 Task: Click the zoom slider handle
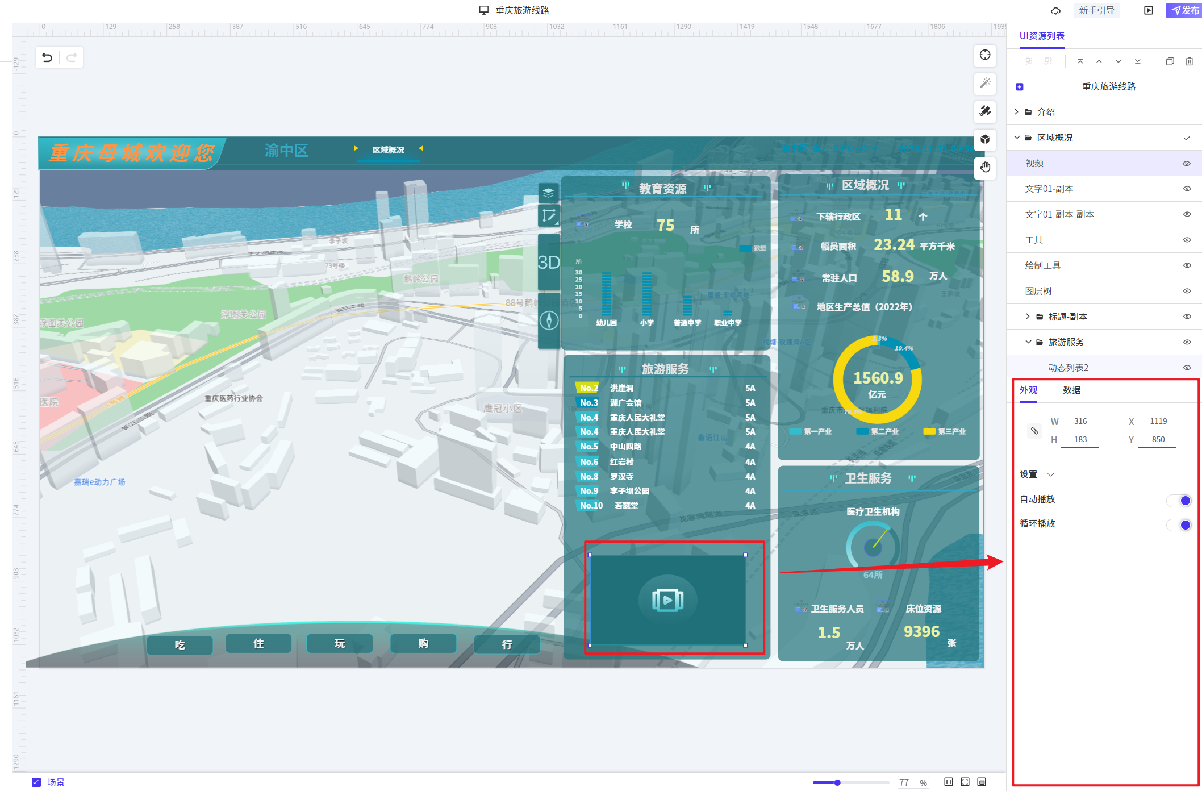(x=837, y=782)
